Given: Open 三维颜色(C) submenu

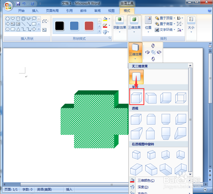Looking at the screenshot, I should click(161, 180).
